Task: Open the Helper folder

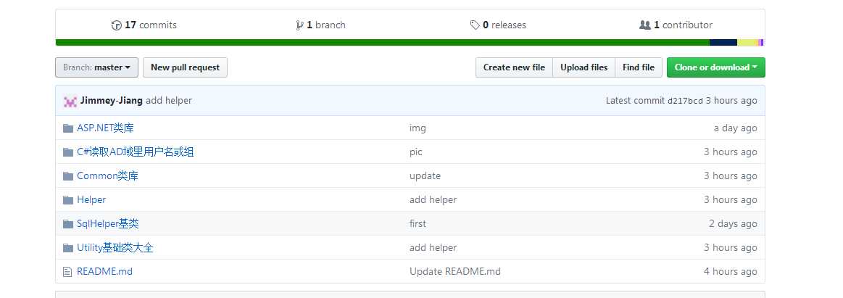Action: (x=91, y=199)
